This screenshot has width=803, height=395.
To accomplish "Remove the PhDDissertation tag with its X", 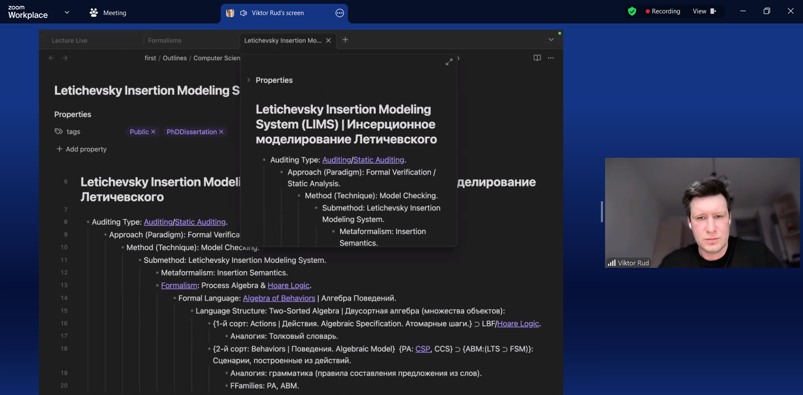I will tap(221, 131).
